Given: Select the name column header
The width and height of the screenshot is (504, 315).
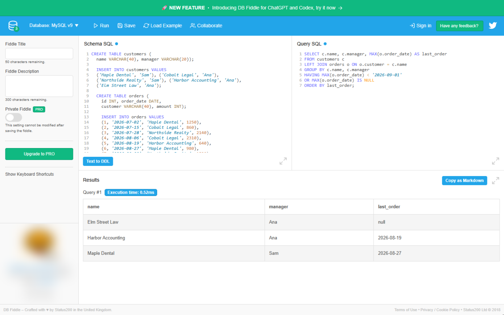Looking at the screenshot, I should pyautogui.click(x=174, y=207).
